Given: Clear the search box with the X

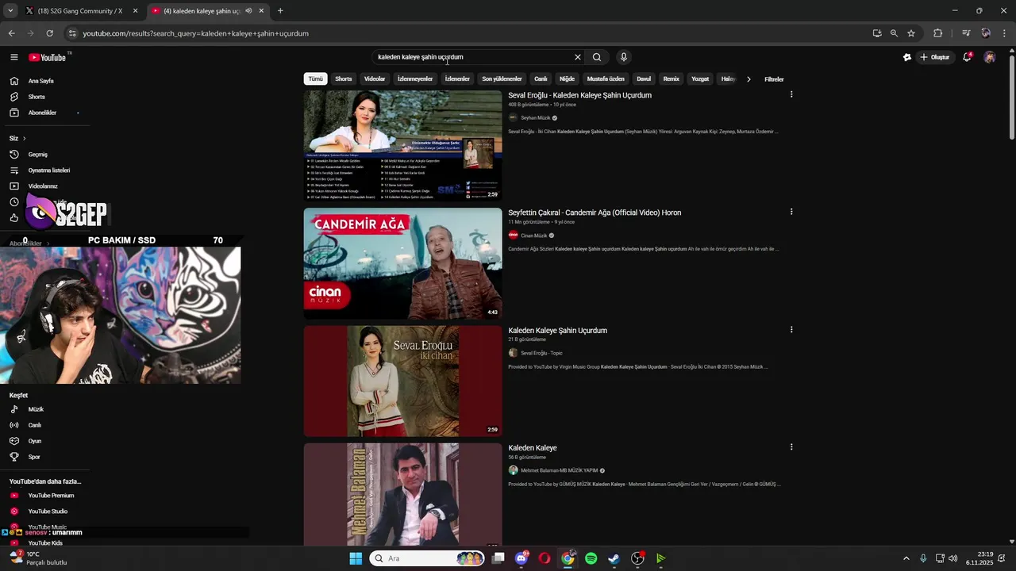Looking at the screenshot, I should tap(578, 57).
